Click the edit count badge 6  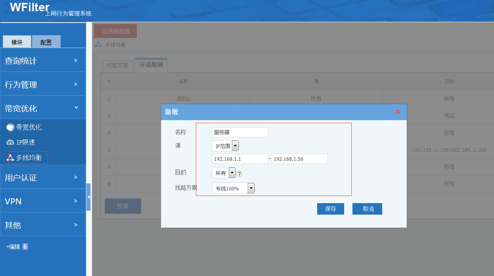[x=25, y=247]
